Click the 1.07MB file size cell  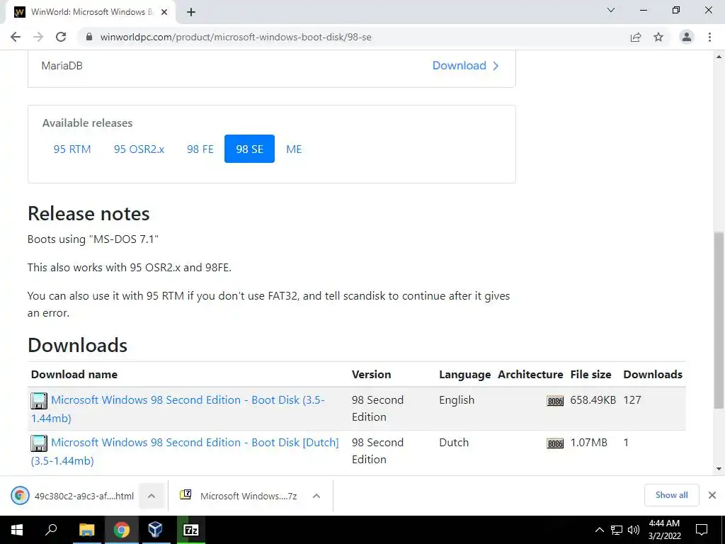click(588, 443)
